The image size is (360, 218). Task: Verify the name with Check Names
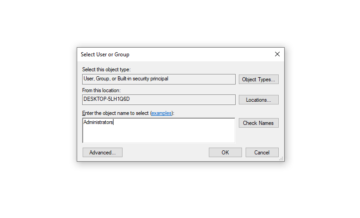coord(258,123)
